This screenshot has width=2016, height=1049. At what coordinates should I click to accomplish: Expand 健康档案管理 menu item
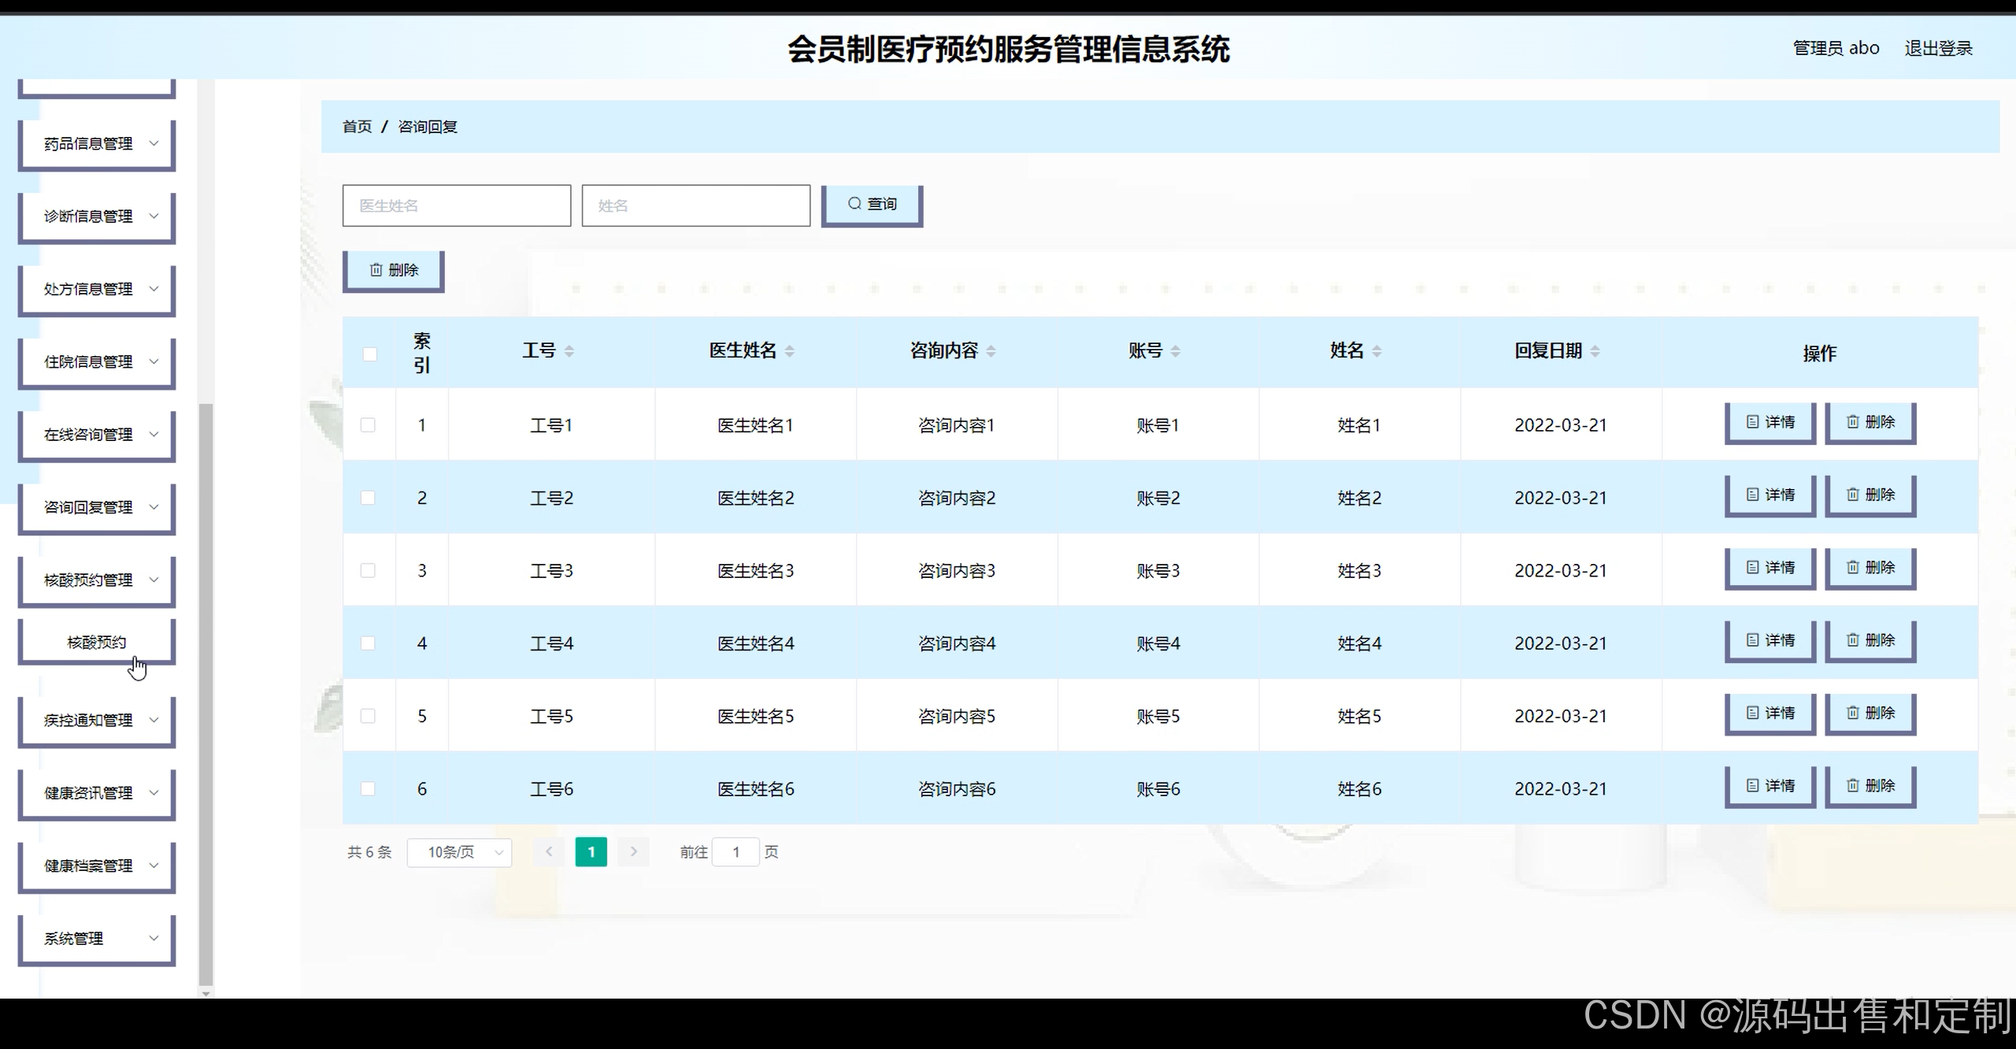[x=97, y=866]
